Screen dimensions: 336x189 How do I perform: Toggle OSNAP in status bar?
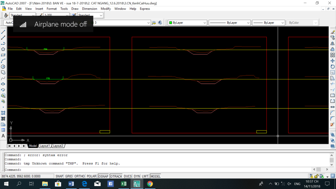[103, 176]
